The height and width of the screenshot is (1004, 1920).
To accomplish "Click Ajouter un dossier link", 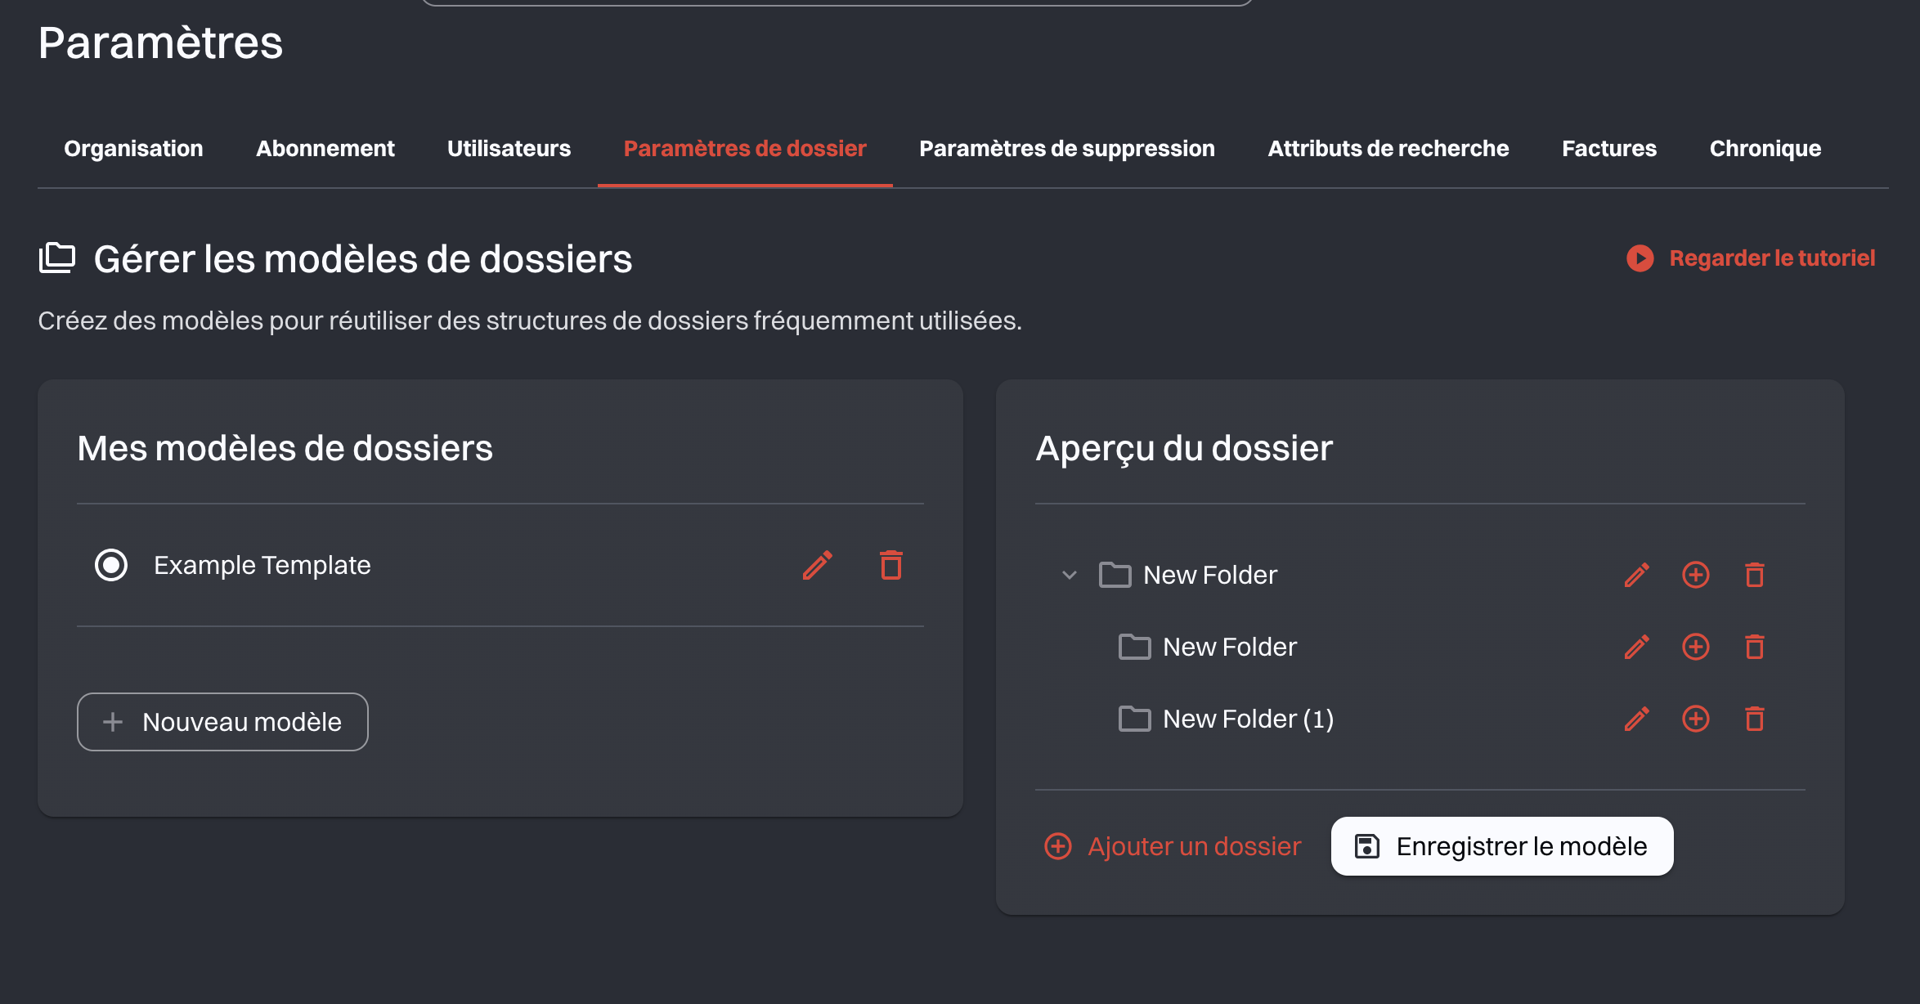I will click(x=1173, y=846).
